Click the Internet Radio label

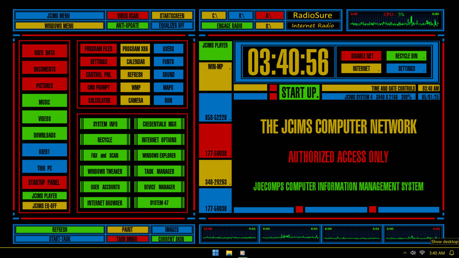pyautogui.click(x=313, y=25)
